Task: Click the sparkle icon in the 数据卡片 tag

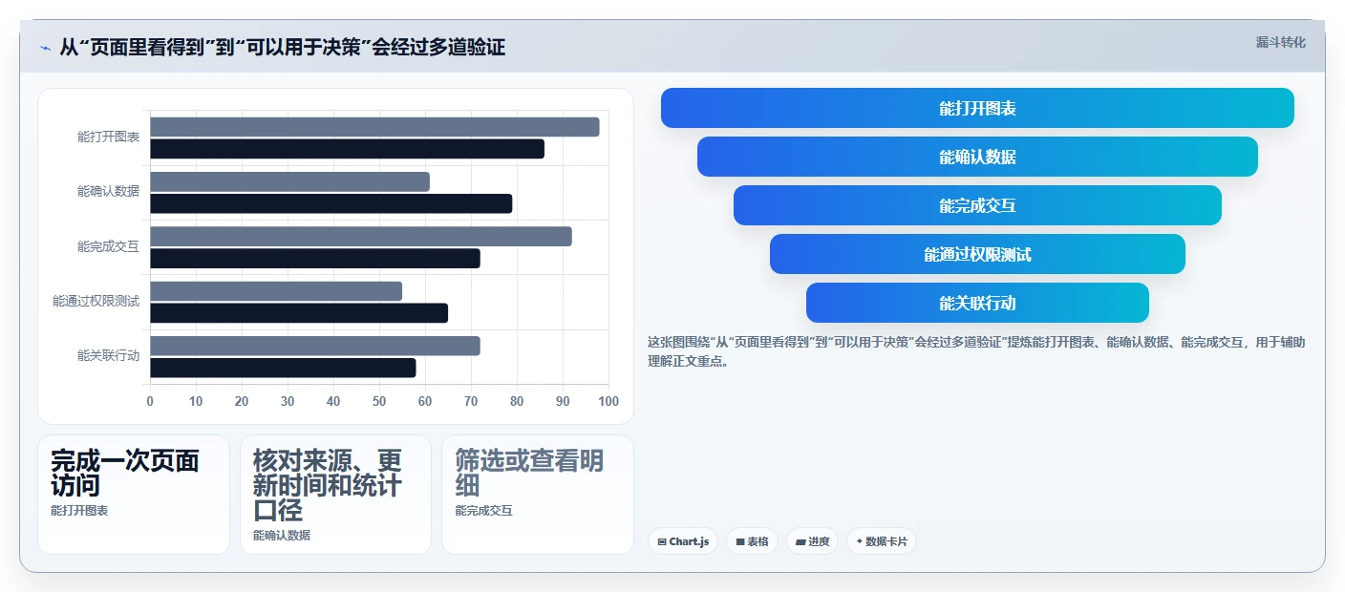Action: pos(860,541)
